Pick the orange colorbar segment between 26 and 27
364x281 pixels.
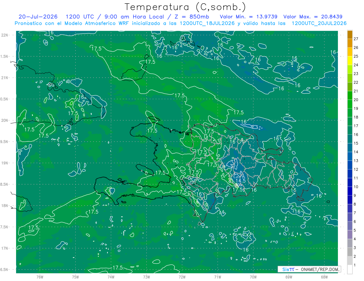point(350,43)
